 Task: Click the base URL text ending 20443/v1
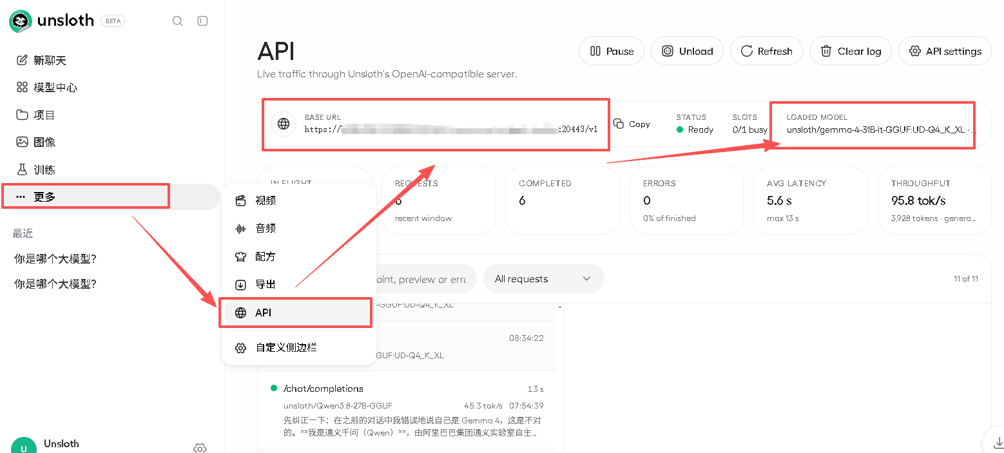click(x=451, y=130)
